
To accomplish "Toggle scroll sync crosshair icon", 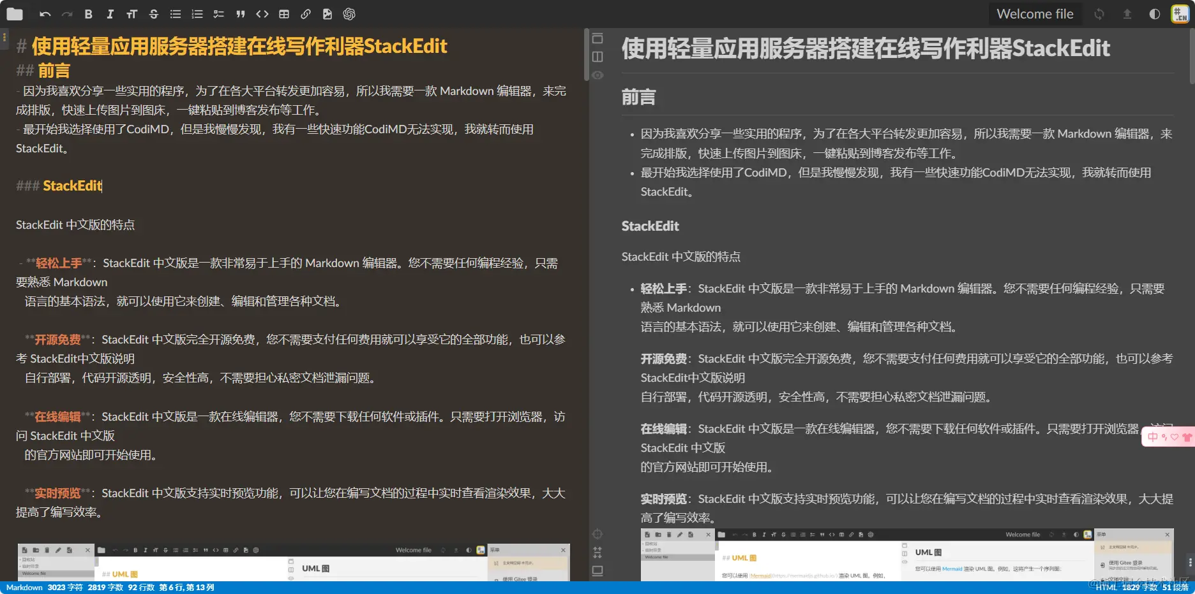I will (x=597, y=533).
